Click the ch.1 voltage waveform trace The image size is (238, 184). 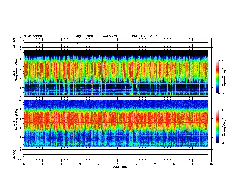click(116, 43)
